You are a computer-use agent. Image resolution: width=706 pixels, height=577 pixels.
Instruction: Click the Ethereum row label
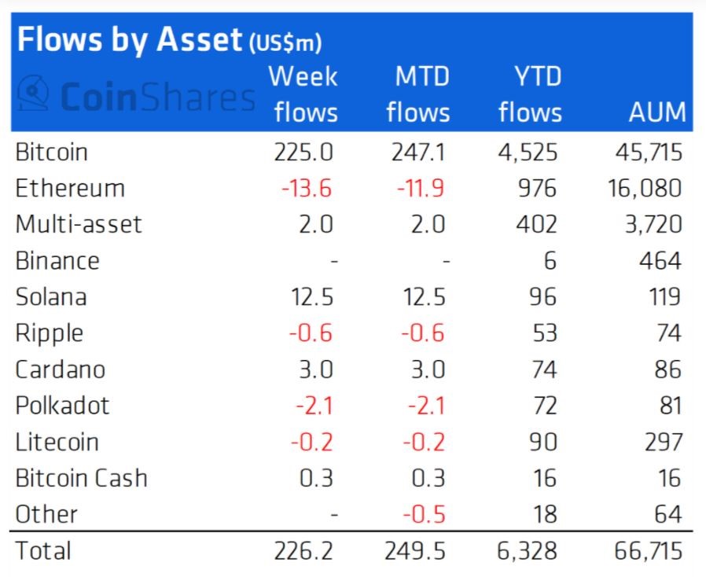(70, 188)
